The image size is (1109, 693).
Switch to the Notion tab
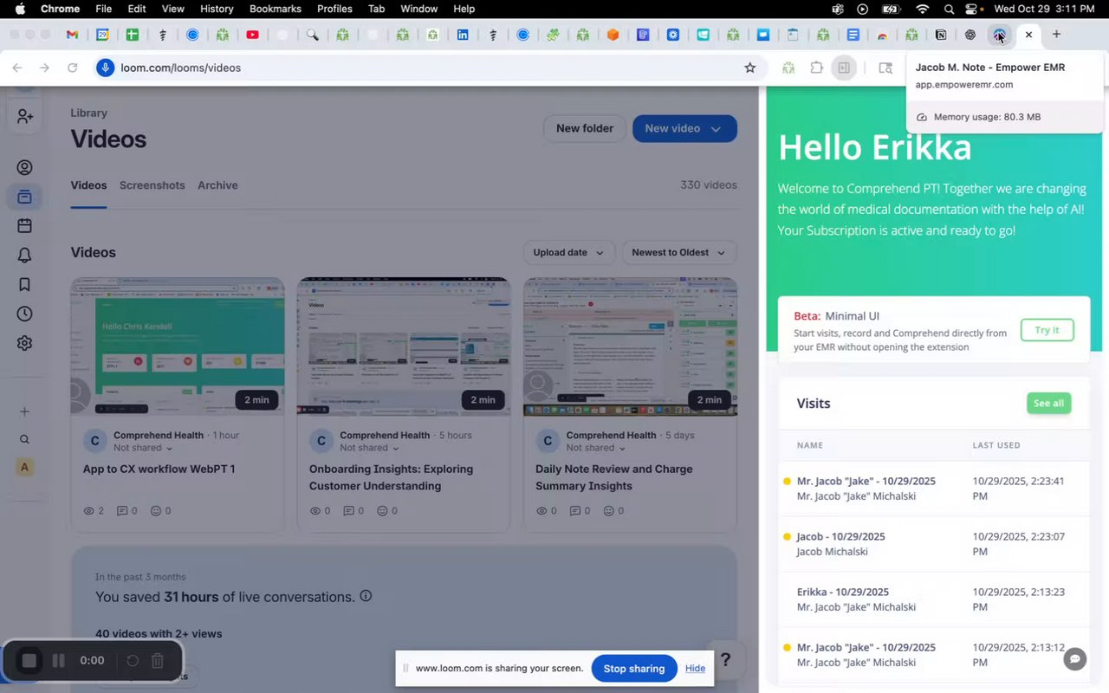pyautogui.click(x=940, y=35)
